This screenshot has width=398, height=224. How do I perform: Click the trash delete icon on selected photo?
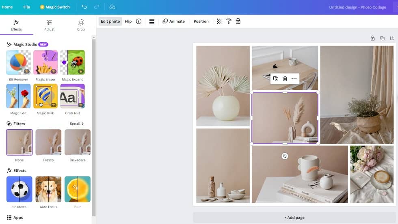tap(285, 79)
